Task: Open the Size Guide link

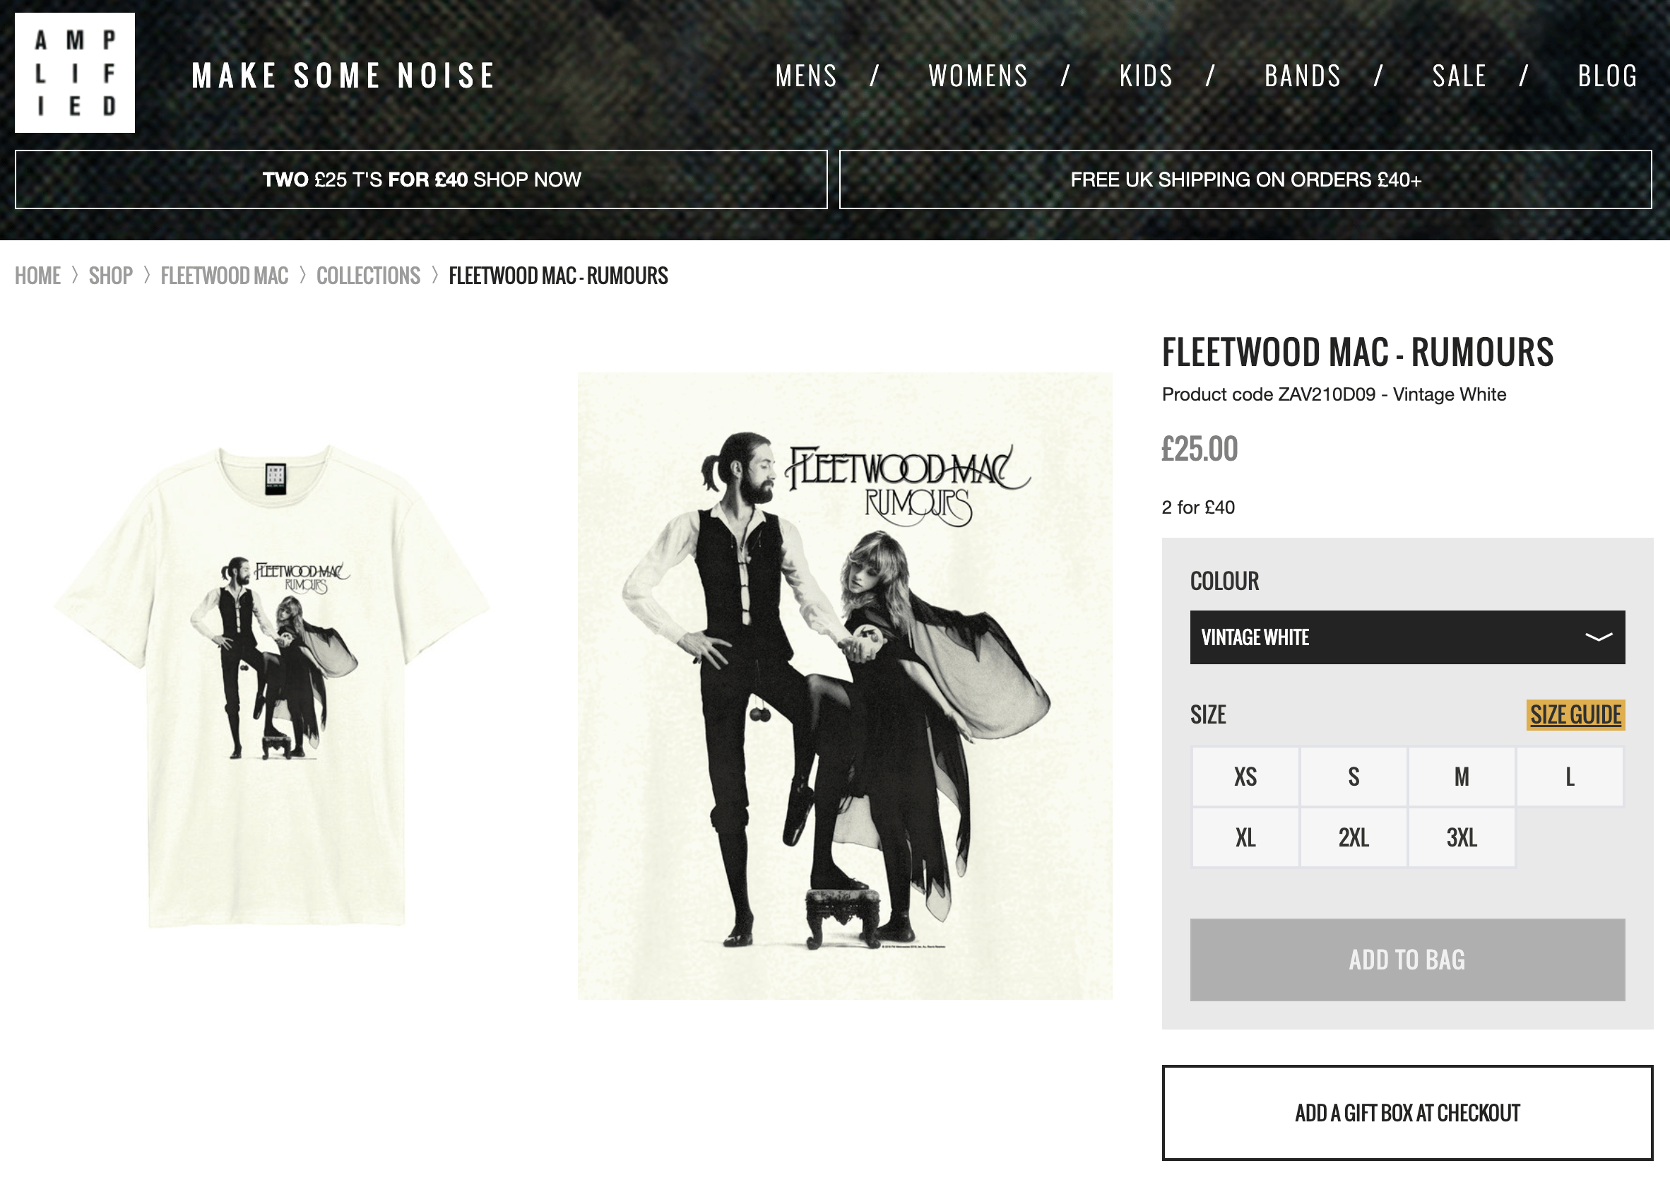Action: coord(1575,714)
